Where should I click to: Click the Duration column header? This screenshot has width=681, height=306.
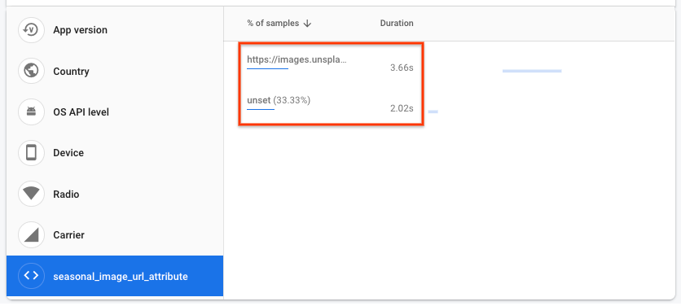click(397, 24)
